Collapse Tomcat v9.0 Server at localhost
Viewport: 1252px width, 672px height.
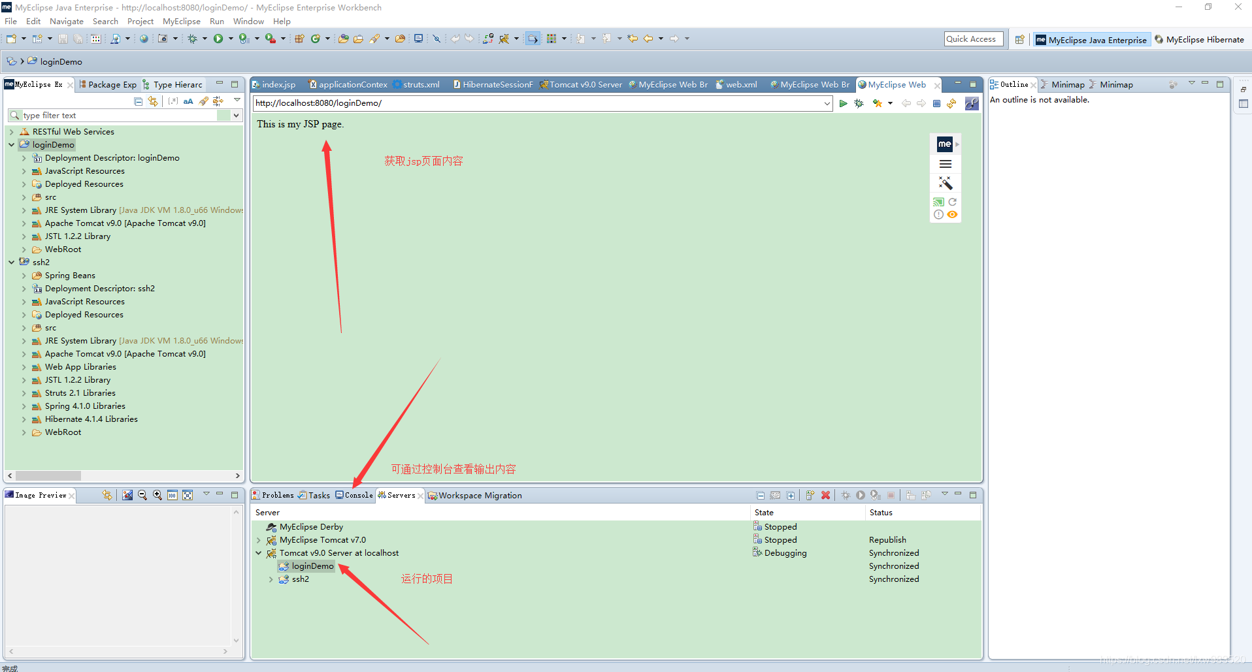(259, 553)
